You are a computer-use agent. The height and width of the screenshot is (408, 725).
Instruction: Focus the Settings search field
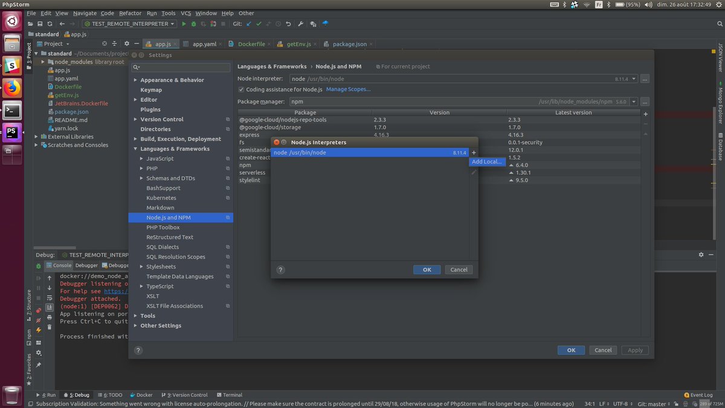pyautogui.click(x=181, y=68)
